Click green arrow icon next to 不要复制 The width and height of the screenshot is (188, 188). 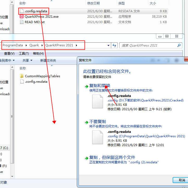click(86, 122)
